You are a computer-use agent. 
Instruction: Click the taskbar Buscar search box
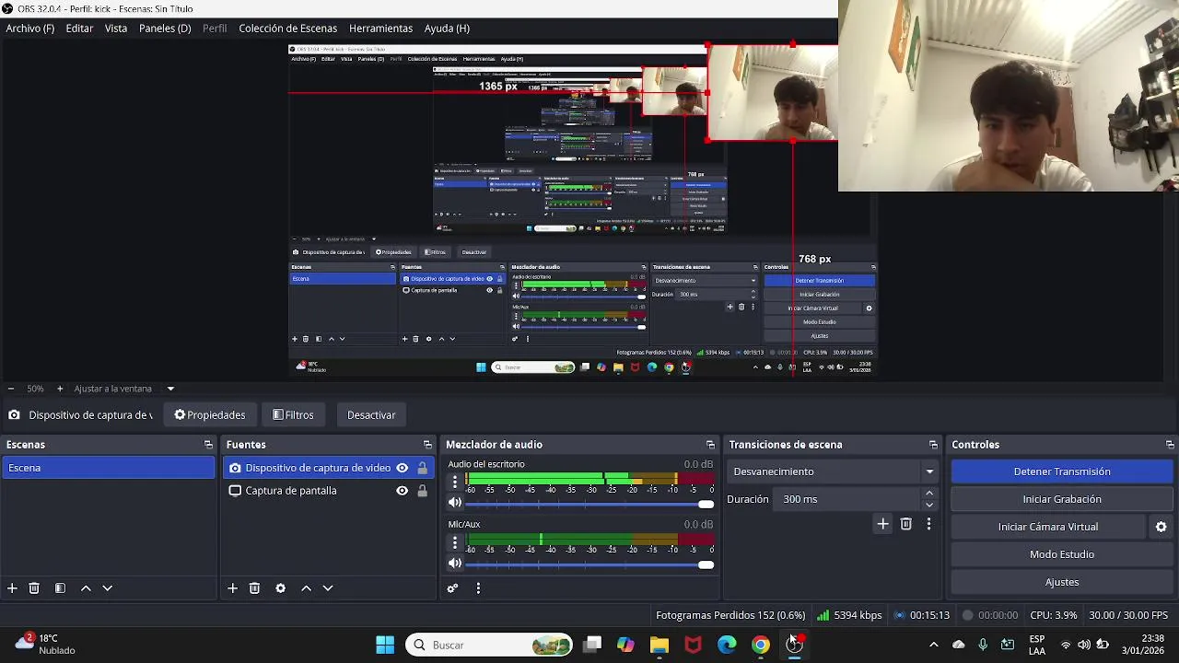tap(489, 645)
